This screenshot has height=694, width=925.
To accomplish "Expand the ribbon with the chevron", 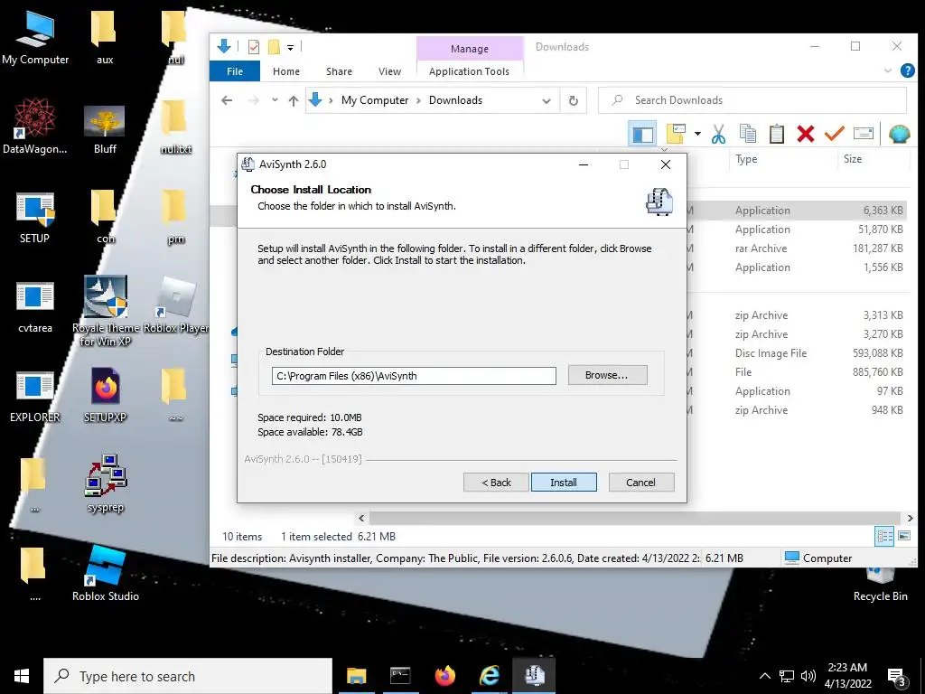I will (x=888, y=70).
